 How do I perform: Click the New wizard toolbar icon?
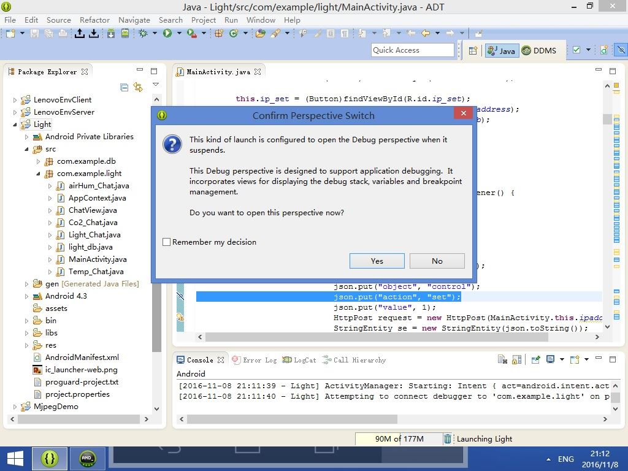[10, 33]
